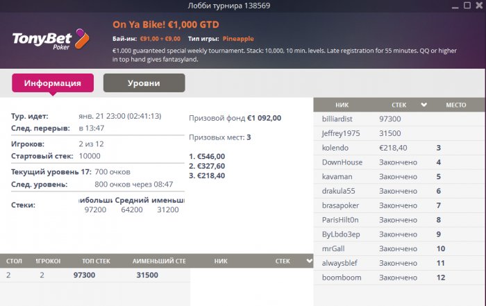The image size is (486, 306).
Task: Select player billiardist in the list
Action: point(399,119)
